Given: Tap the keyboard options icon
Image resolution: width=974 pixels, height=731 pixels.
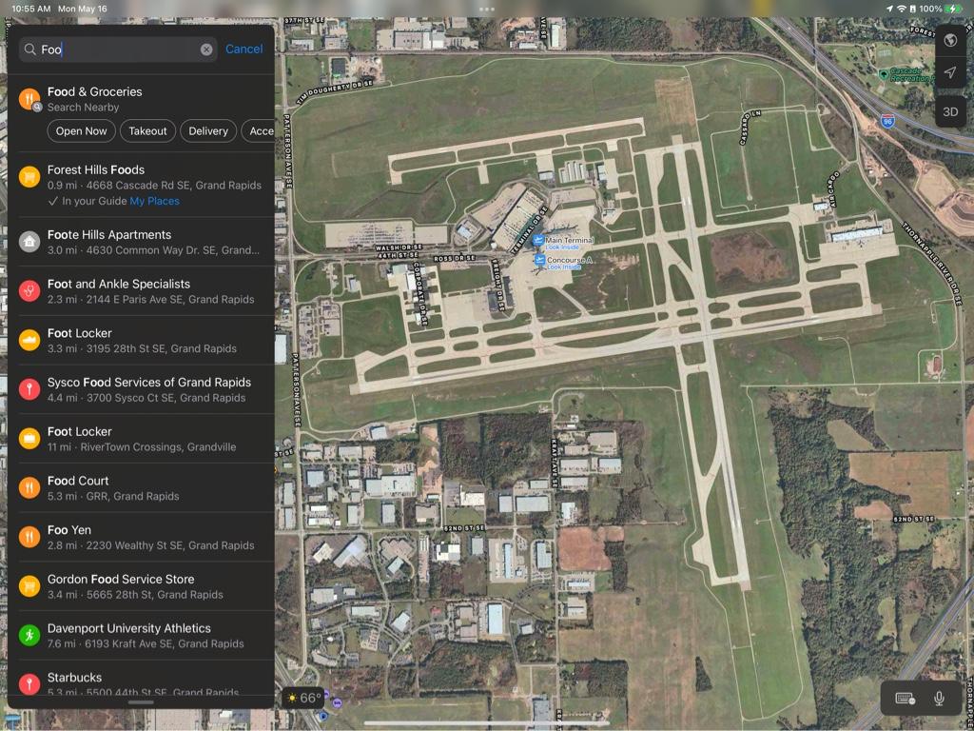Looking at the screenshot, I should coord(905,699).
